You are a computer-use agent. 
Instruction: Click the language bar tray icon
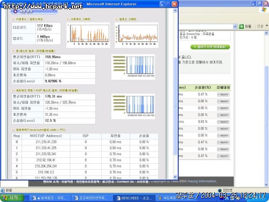click(x=226, y=198)
